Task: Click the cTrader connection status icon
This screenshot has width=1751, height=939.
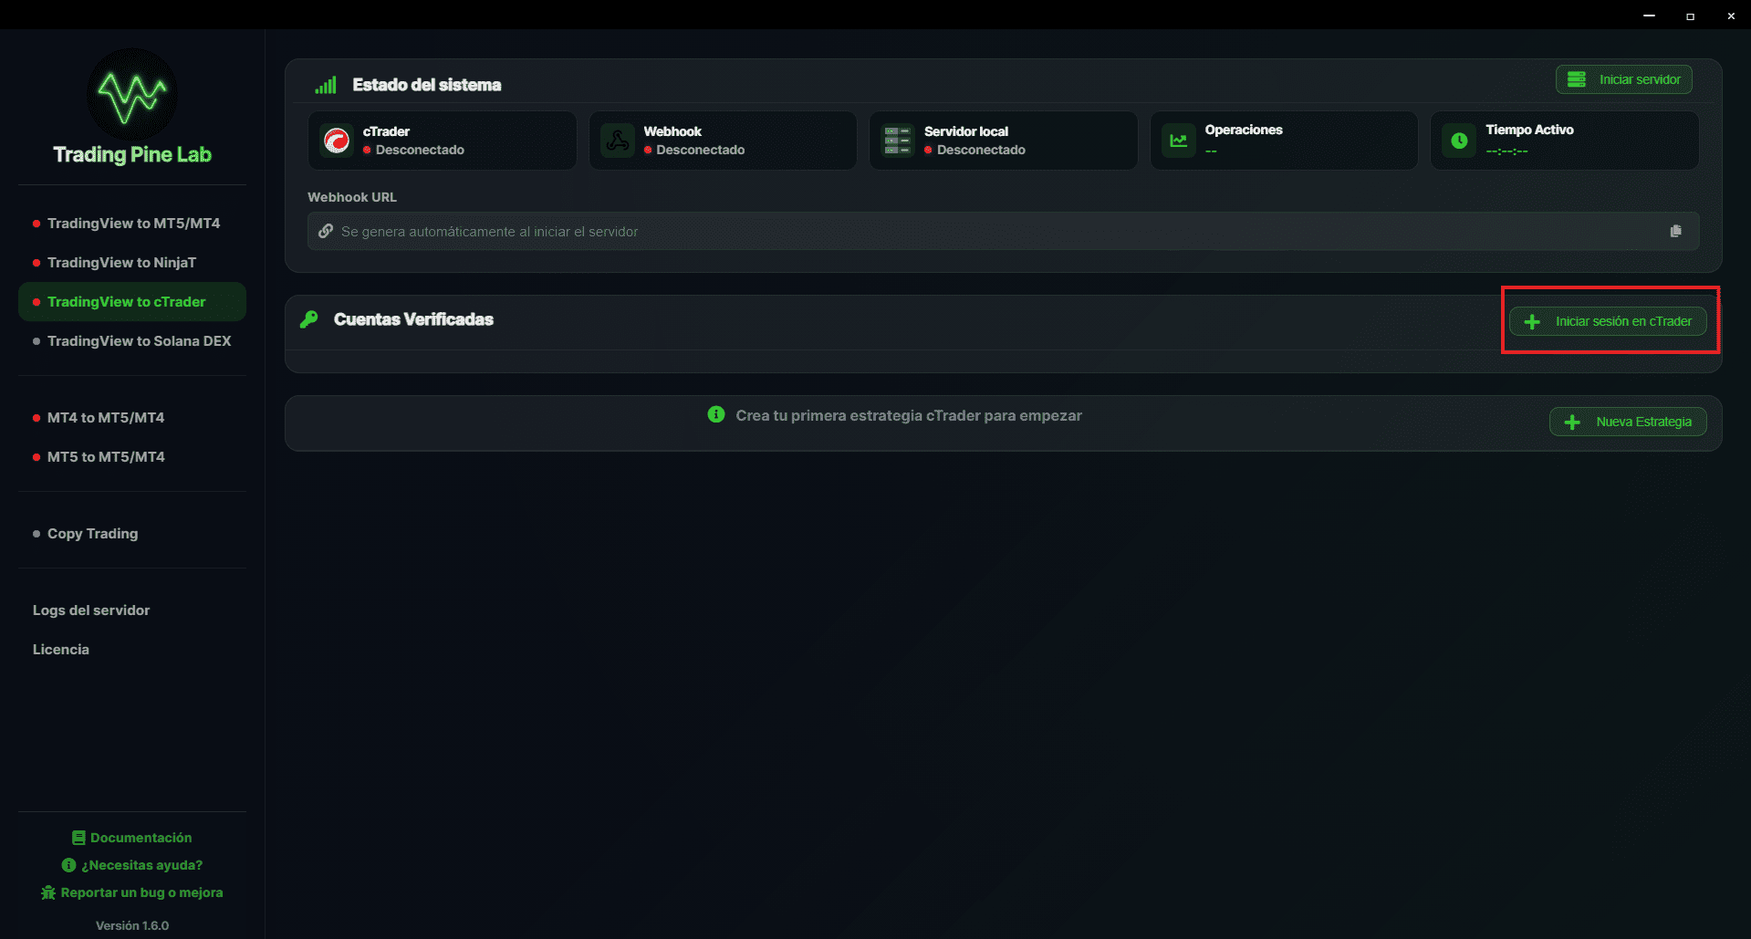Action: pos(337,140)
